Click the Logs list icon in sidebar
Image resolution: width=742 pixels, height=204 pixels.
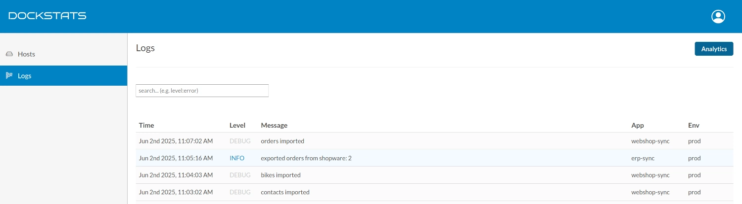click(x=9, y=75)
